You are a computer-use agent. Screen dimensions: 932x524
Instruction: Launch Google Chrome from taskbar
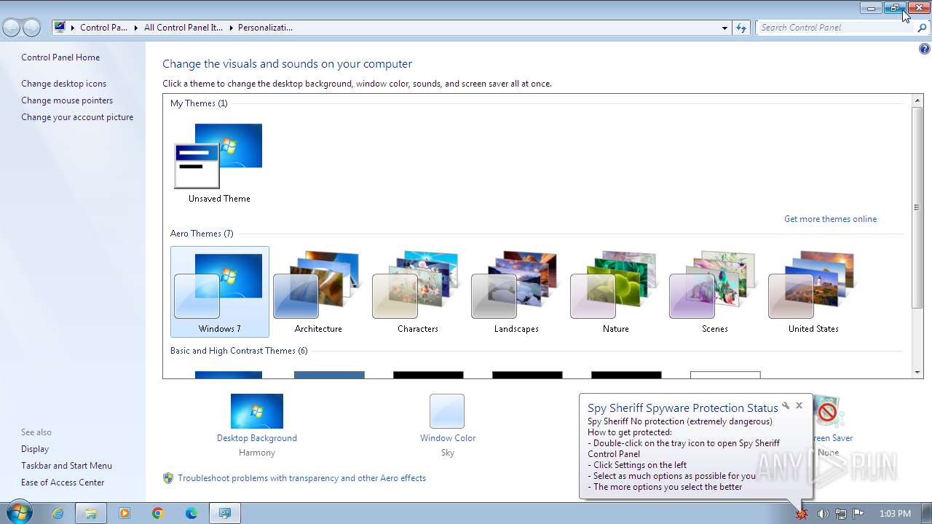coord(157,513)
